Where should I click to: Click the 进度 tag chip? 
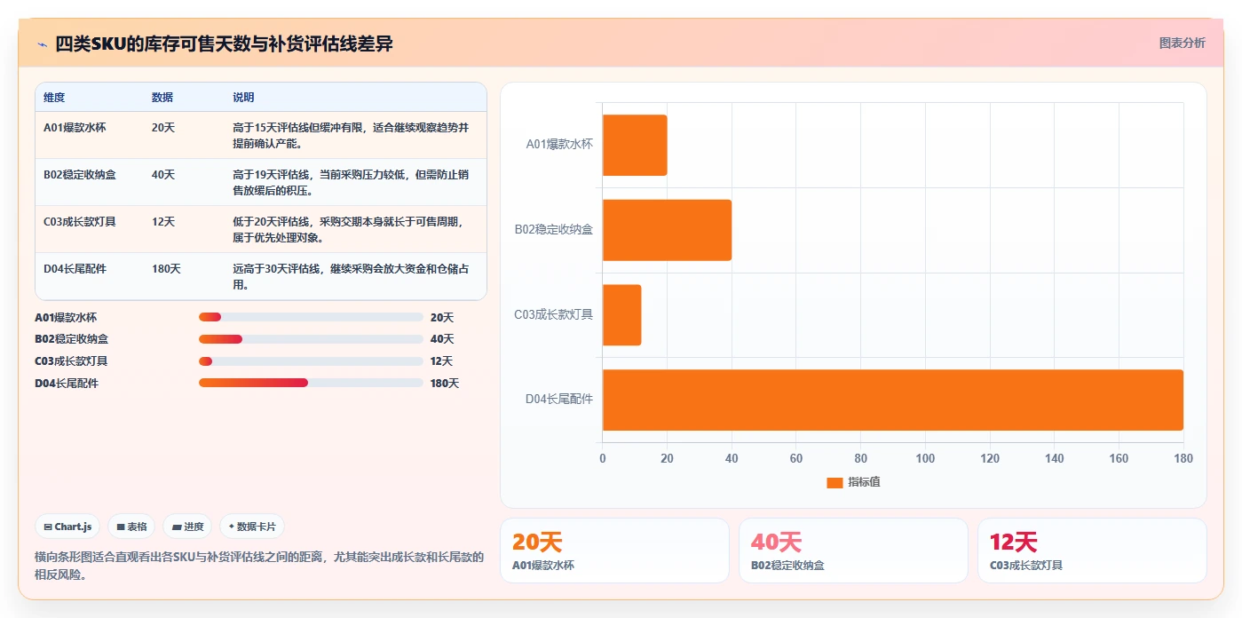(187, 527)
